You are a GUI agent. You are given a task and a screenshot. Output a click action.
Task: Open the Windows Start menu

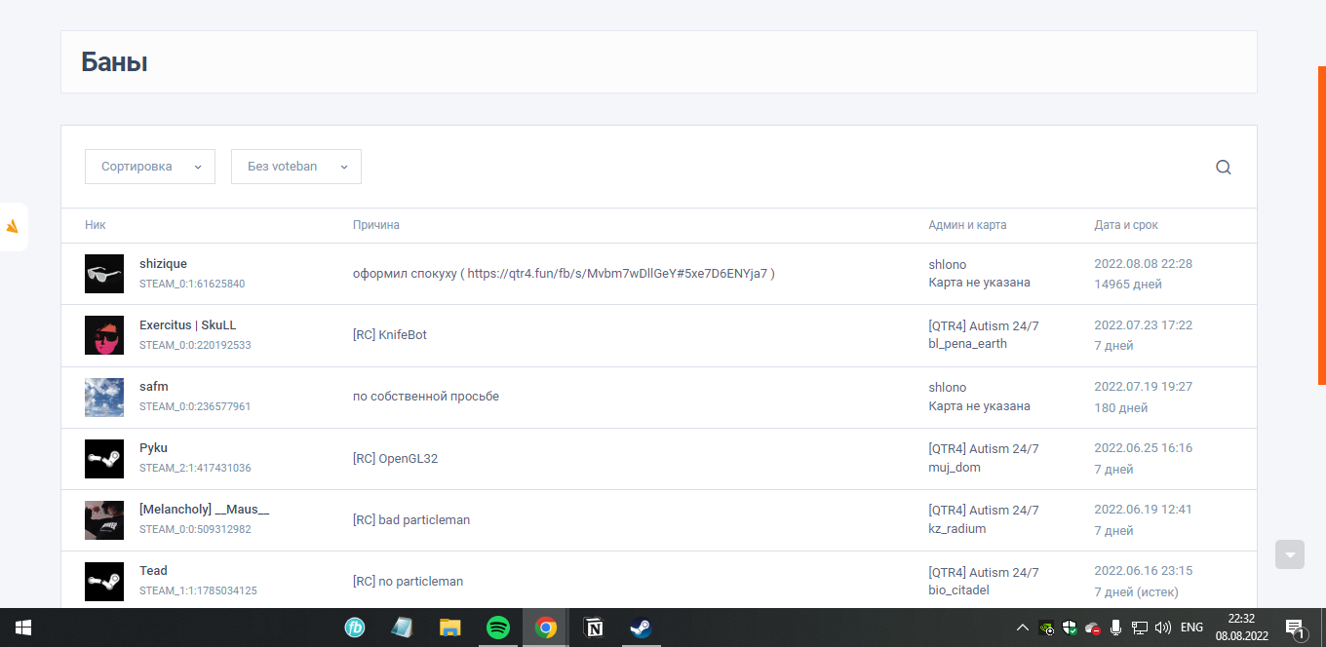(x=22, y=628)
